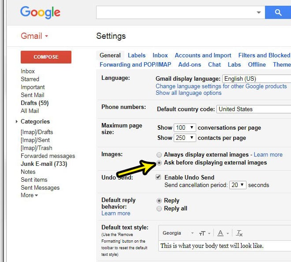This screenshot has width=291, height=262.
Task: Open conversations per page dropdown
Action: click(x=185, y=128)
